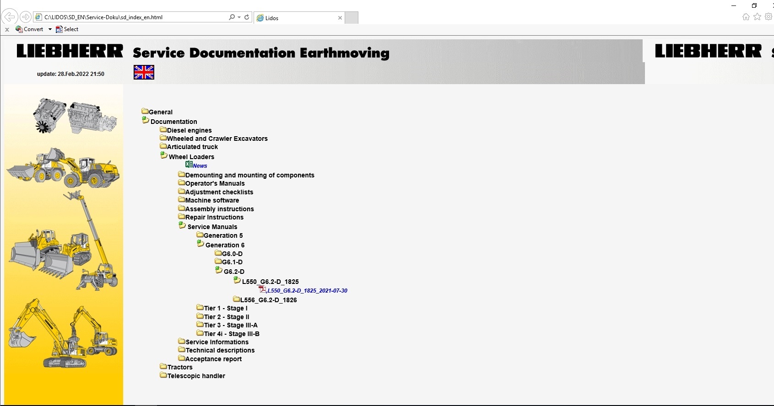774x406 pixels.
Task: Click the address bar URL field
Action: coord(133,17)
